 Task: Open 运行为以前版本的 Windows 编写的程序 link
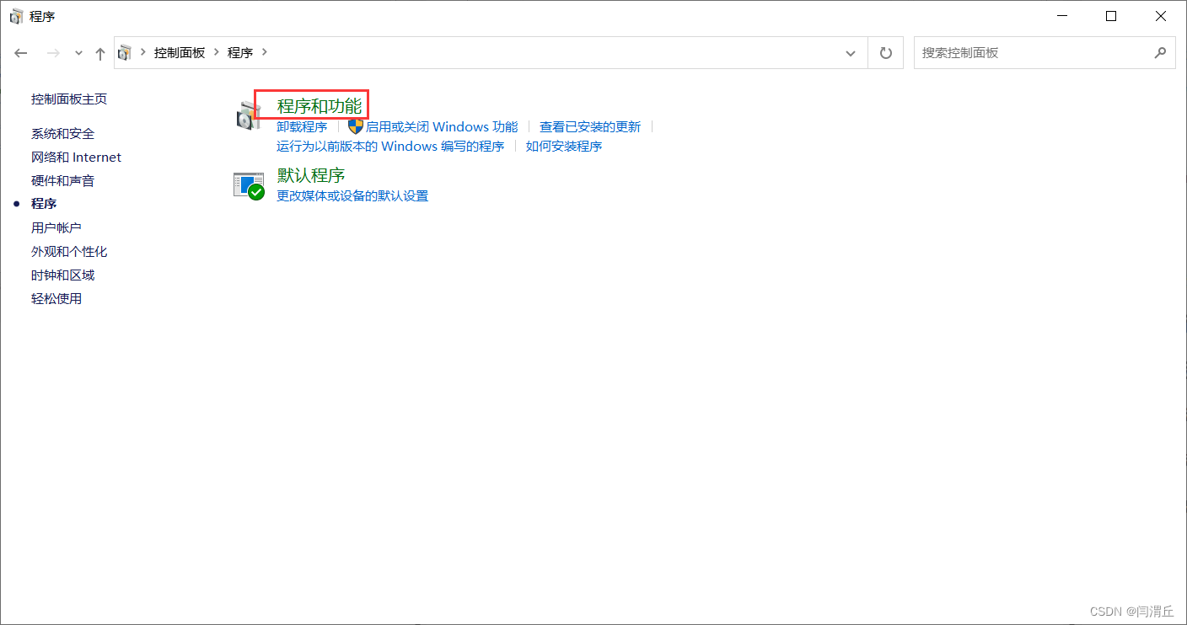tap(390, 146)
